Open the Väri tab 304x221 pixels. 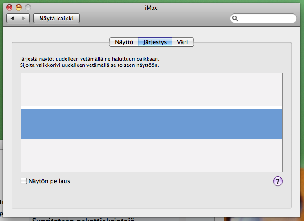(x=182, y=42)
